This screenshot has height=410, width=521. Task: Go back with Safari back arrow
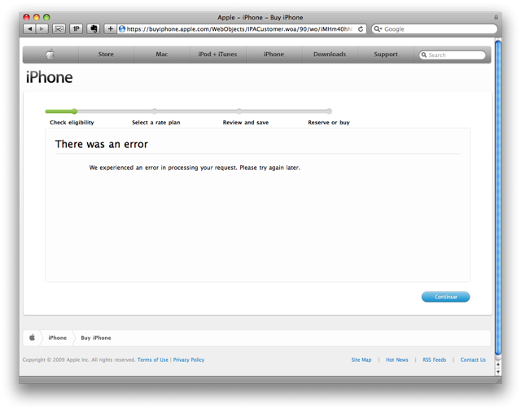(29, 29)
